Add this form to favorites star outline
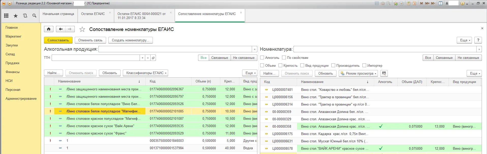This screenshot has height=154, width=487. [82, 29]
